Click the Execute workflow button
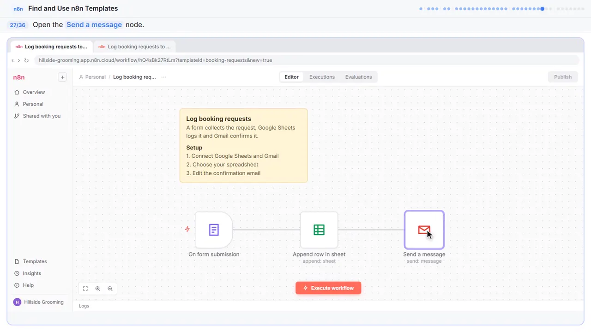Image resolution: width=591 pixels, height=332 pixels. pyautogui.click(x=328, y=288)
